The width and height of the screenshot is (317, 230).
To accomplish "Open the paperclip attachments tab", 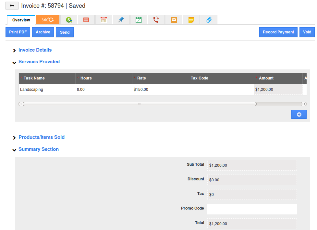I will point(209,20).
